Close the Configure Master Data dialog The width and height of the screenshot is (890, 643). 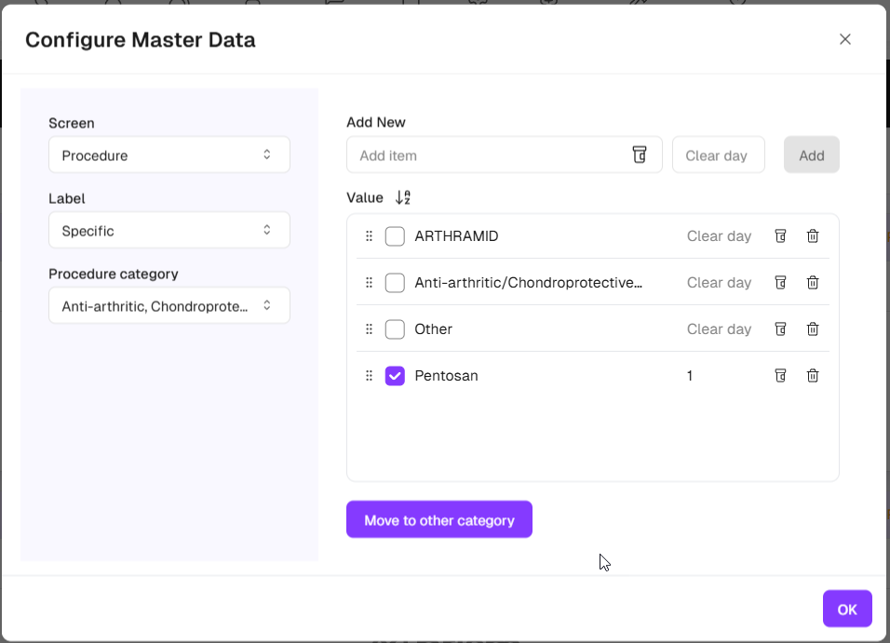pos(844,39)
